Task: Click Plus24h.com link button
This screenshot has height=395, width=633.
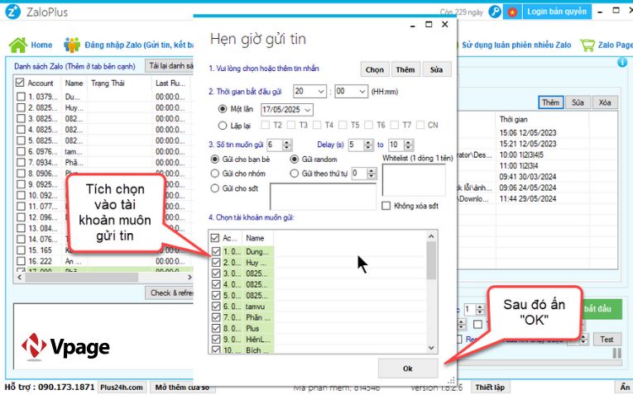Action: click(122, 388)
